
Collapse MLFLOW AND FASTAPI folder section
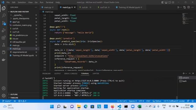pos(23,12)
